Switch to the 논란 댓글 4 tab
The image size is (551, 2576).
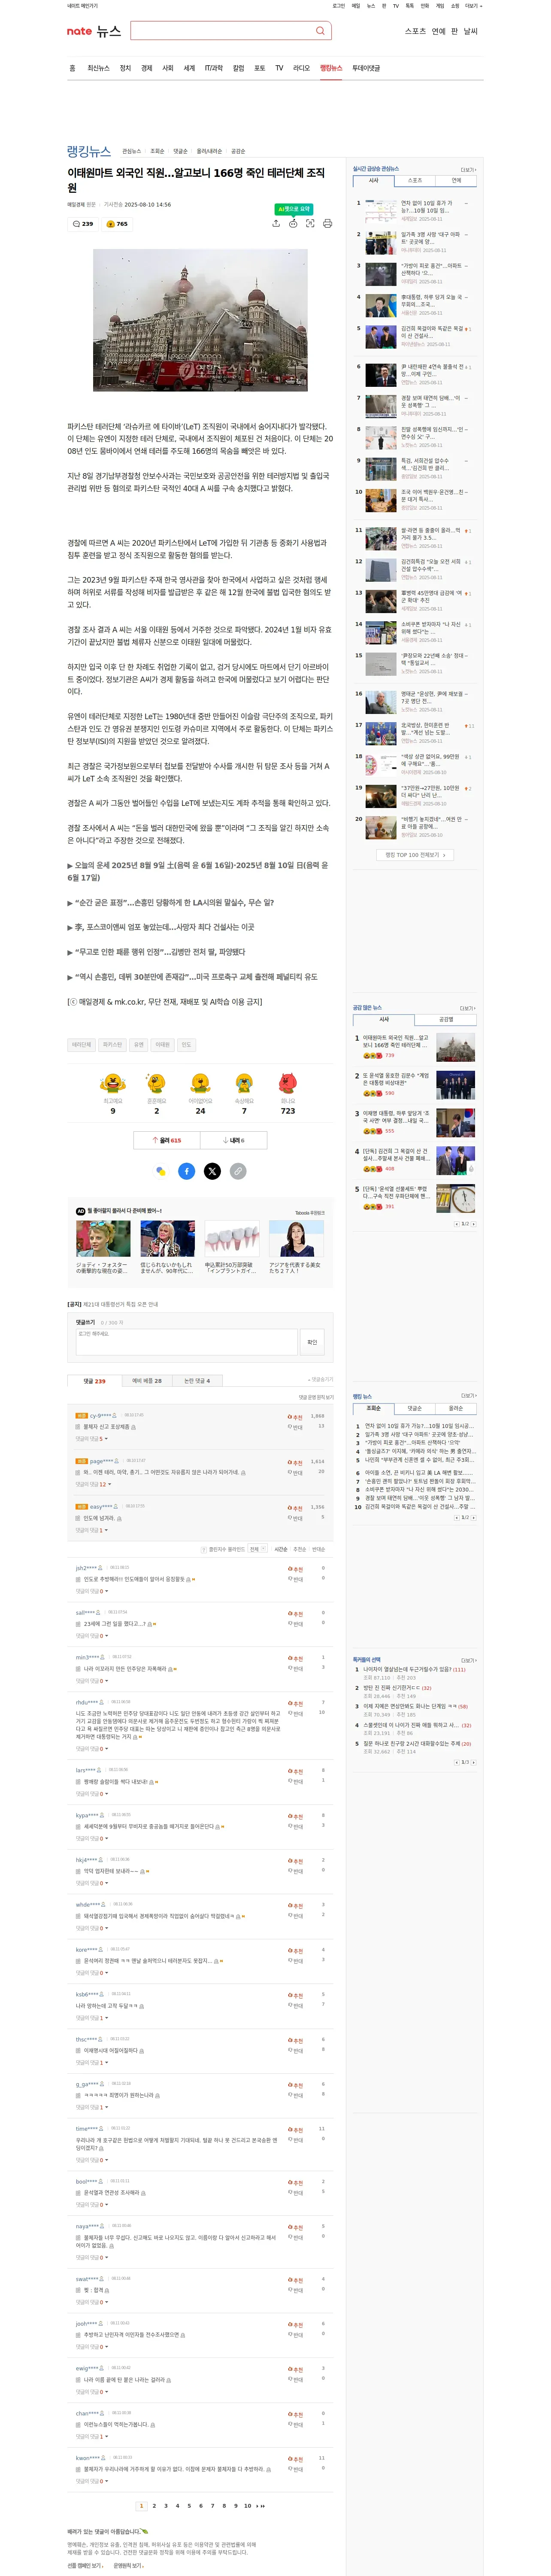click(197, 1381)
